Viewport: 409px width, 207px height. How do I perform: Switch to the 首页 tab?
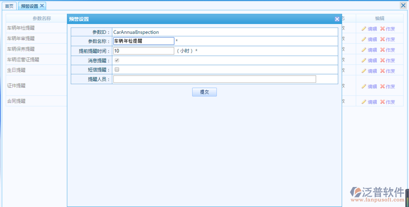pos(9,6)
